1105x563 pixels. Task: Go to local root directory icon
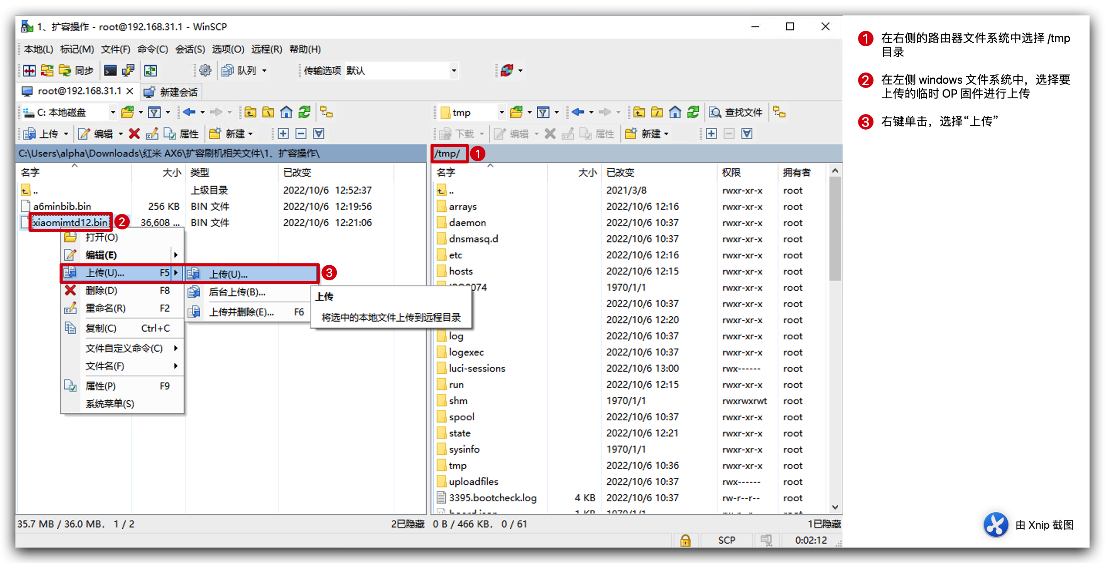point(269,113)
